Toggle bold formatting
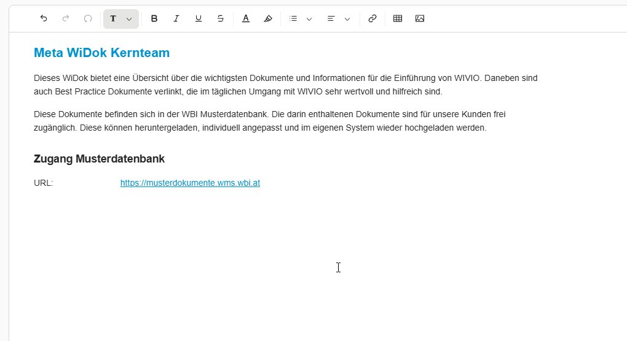Screen dimensions: 627x341 tap(154, 18)
